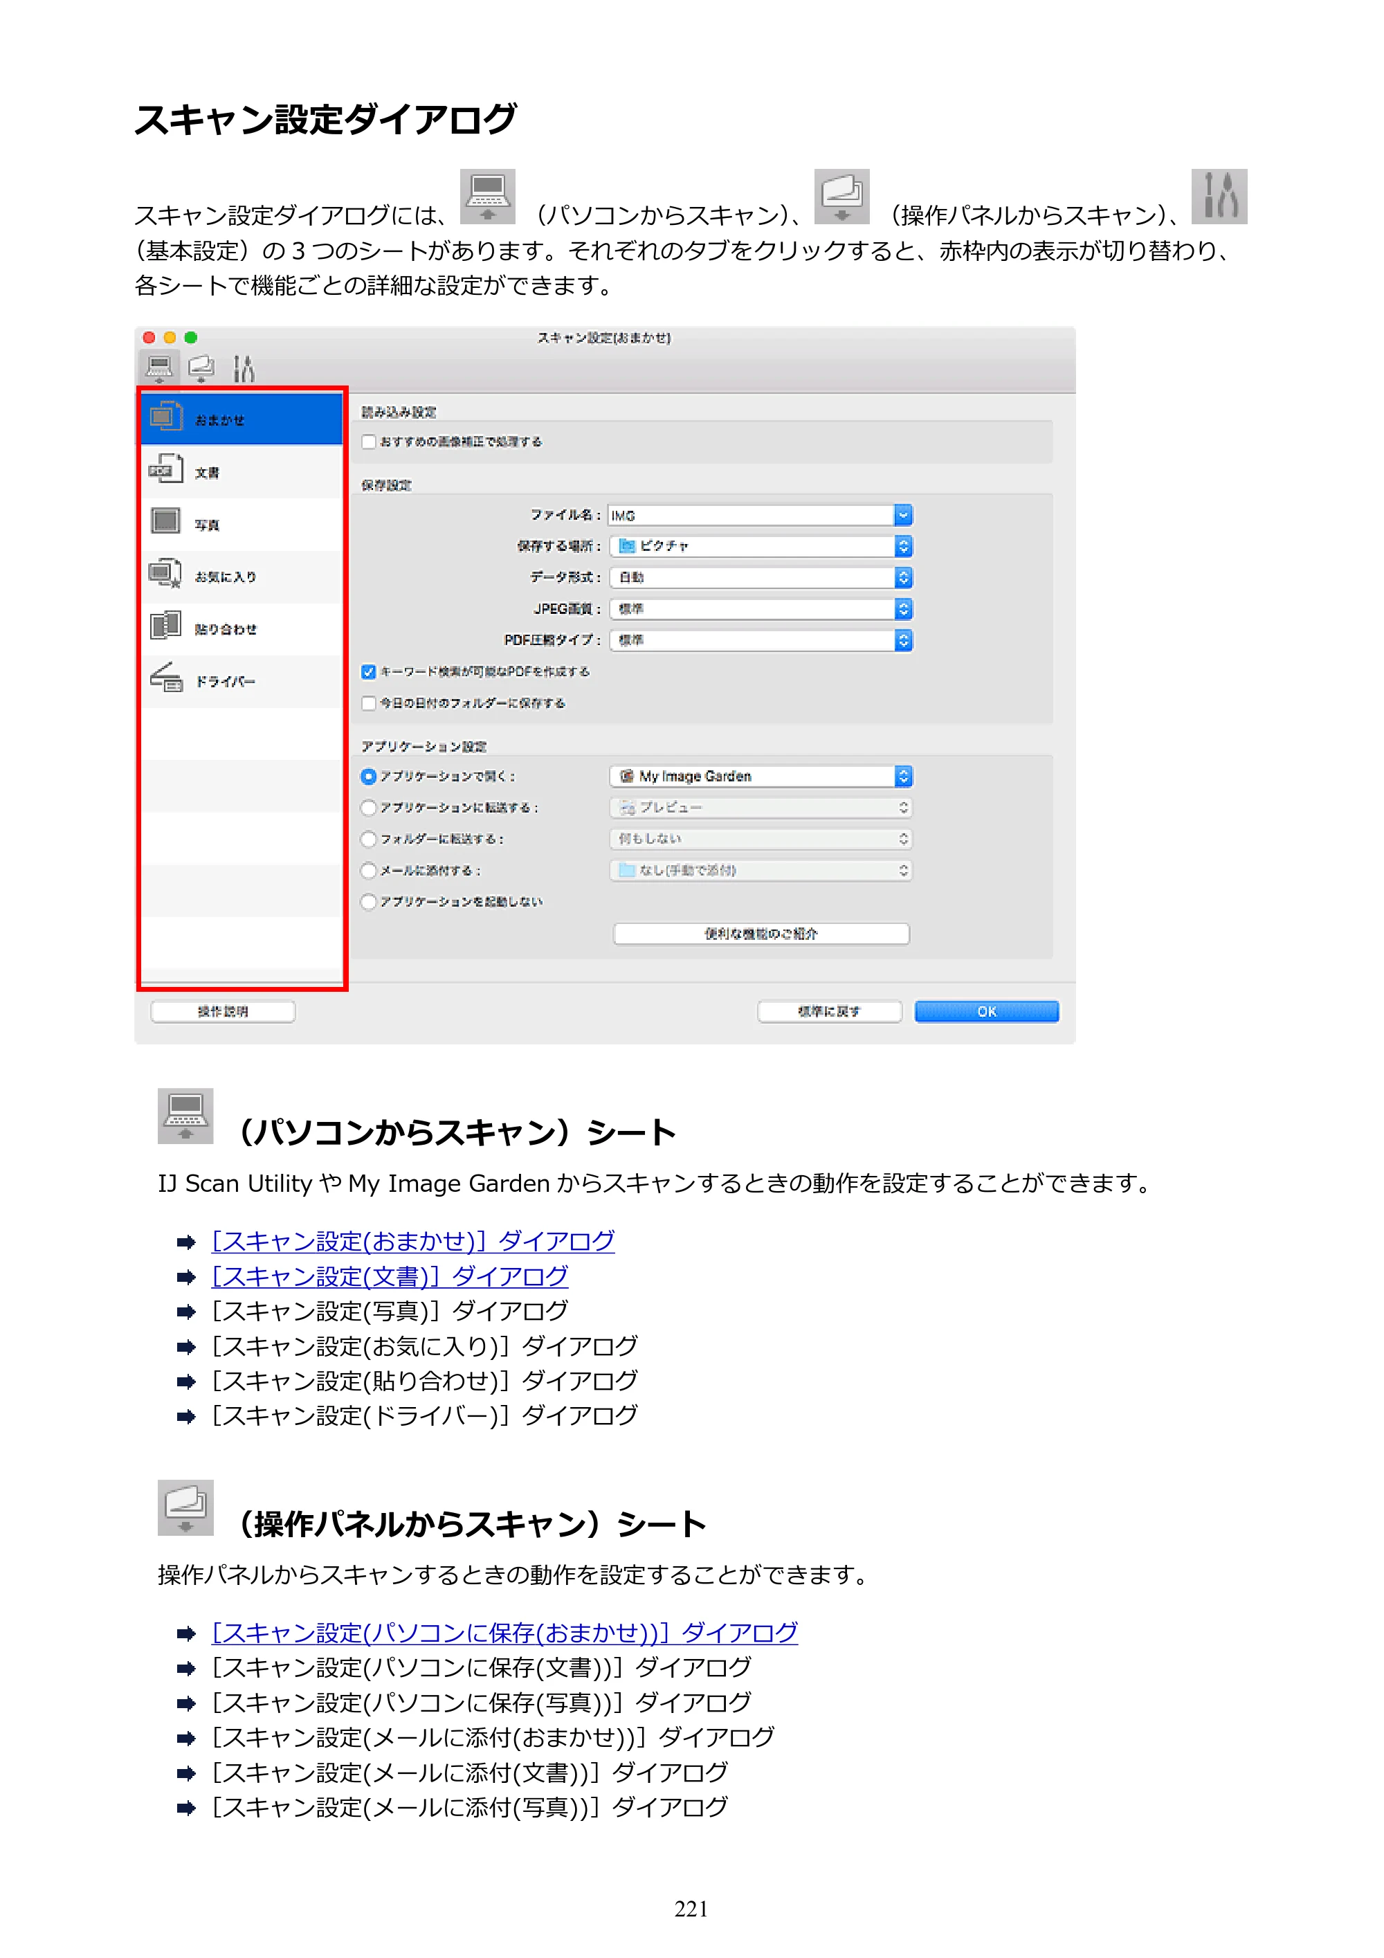Click 標準に戻す button
Viewport: 1384px width, 1958px height.
[x=829, y=1011]
